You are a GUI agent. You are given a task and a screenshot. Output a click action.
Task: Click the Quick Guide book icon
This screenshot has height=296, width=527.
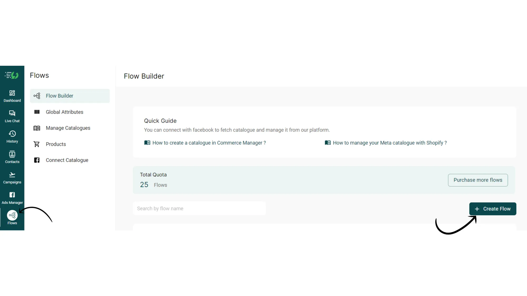[148, 143]
